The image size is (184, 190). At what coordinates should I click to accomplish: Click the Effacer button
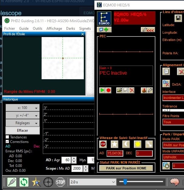[x=22, y=131]
